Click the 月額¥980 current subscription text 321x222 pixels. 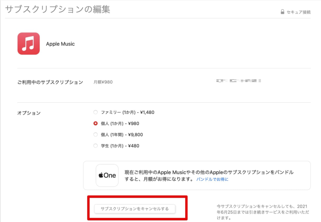[x=103, y=82]
